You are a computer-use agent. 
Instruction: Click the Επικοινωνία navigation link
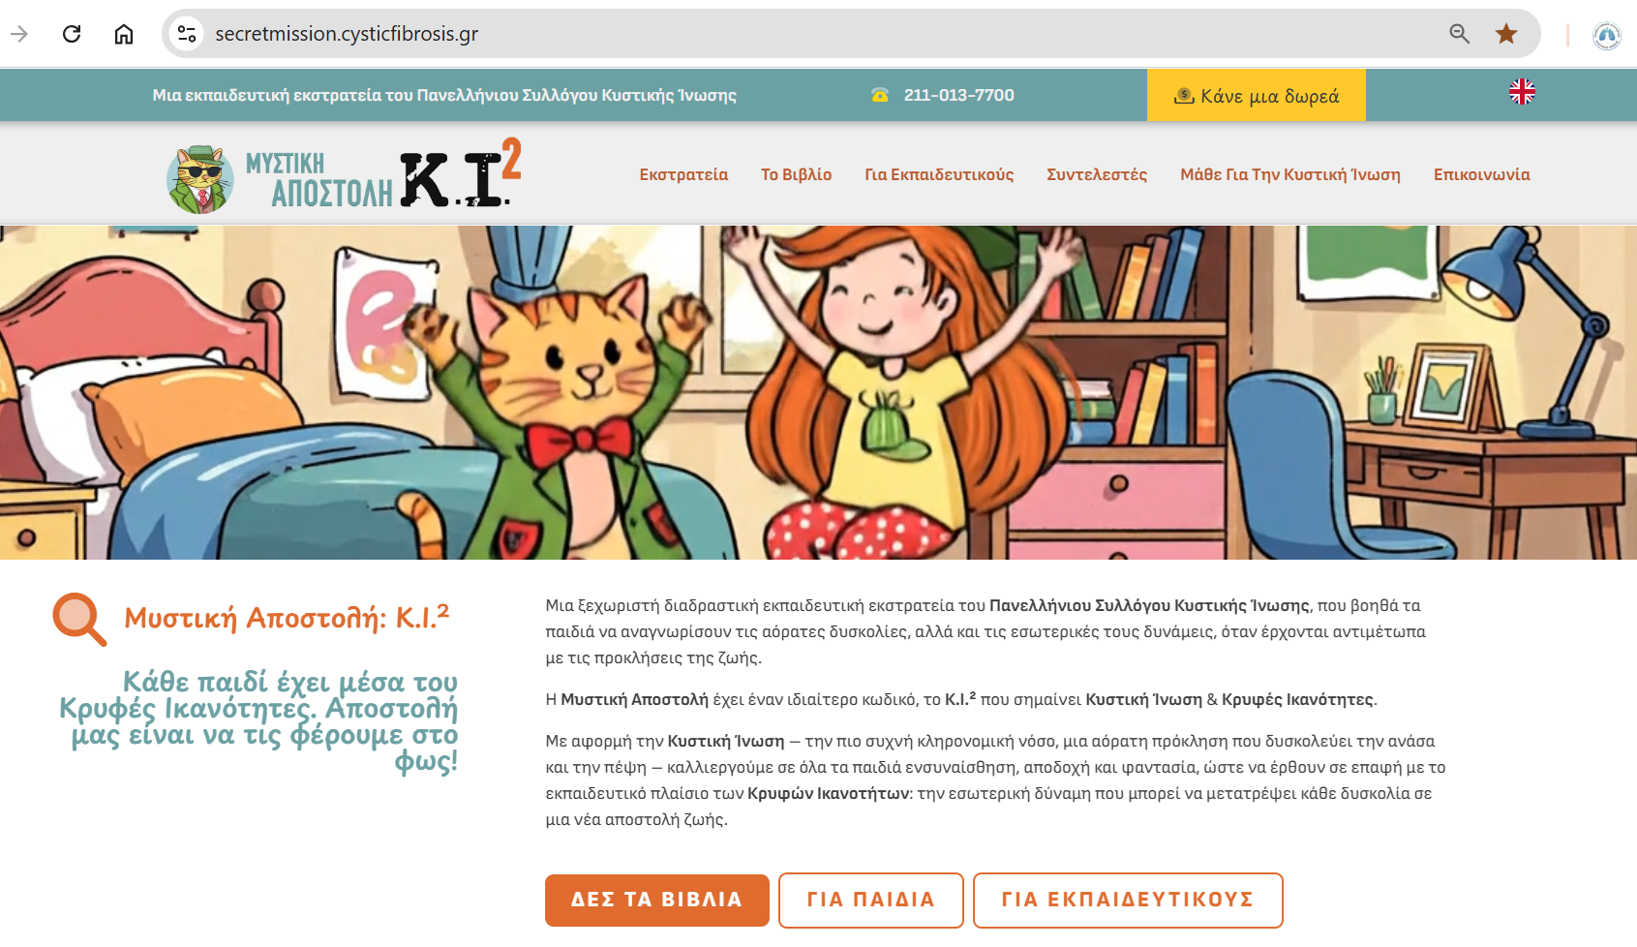pyautogui.click(x=1481, y=174)
